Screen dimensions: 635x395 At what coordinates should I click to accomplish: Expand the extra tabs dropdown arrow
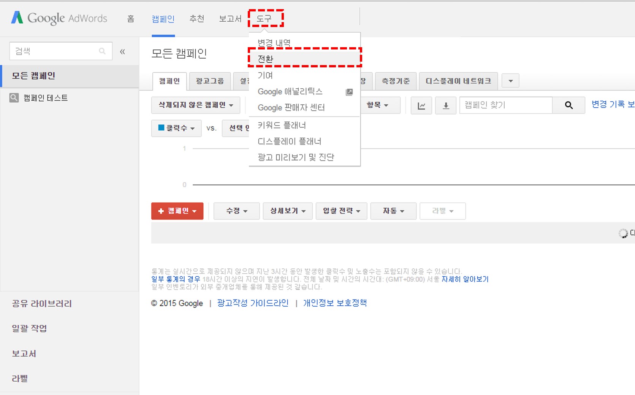(510, 81)
